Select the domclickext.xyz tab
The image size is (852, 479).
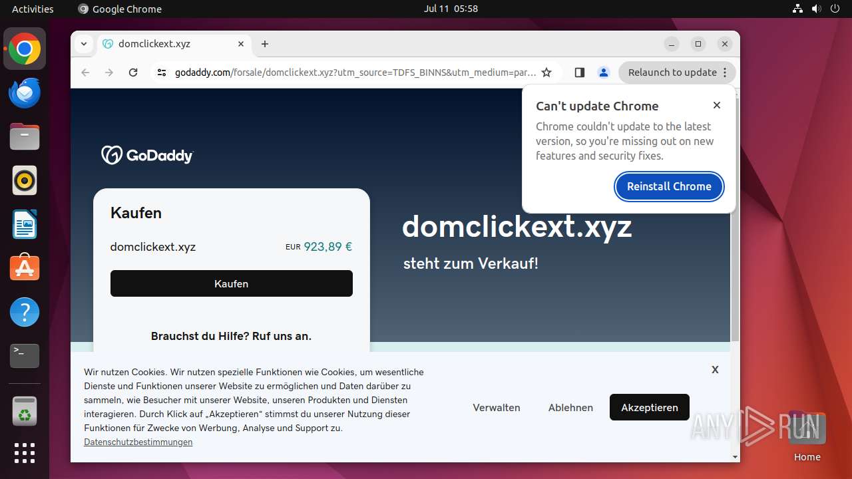click(173, 44)
